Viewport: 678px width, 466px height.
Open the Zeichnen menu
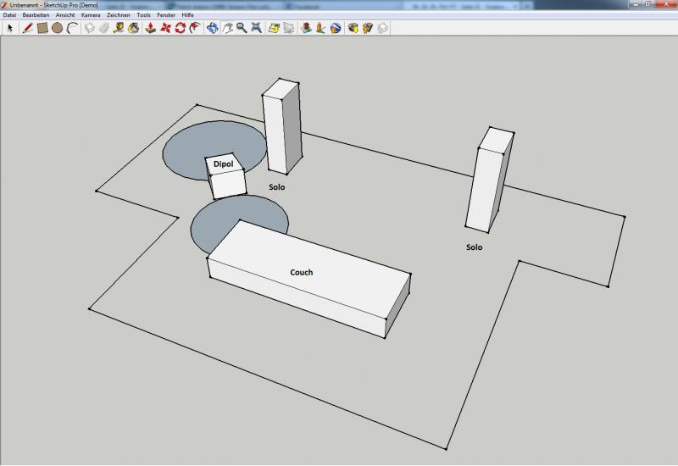point(119,15)
